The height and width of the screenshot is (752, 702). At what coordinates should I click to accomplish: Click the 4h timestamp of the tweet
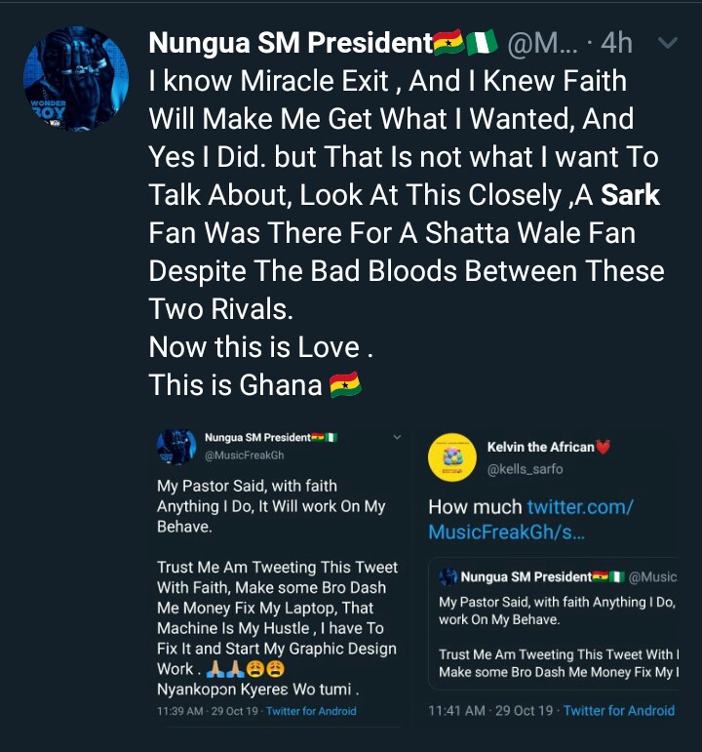pyautogui.click(x=616, y=43)
